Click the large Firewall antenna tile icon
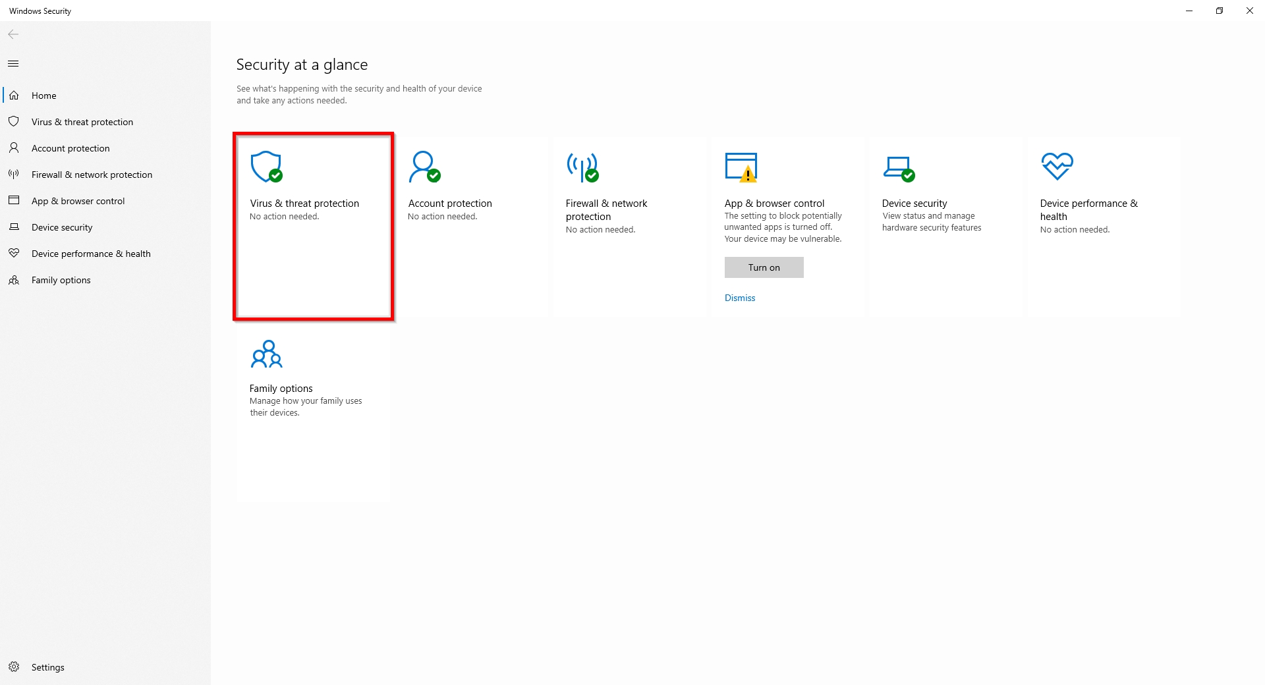 582,167
